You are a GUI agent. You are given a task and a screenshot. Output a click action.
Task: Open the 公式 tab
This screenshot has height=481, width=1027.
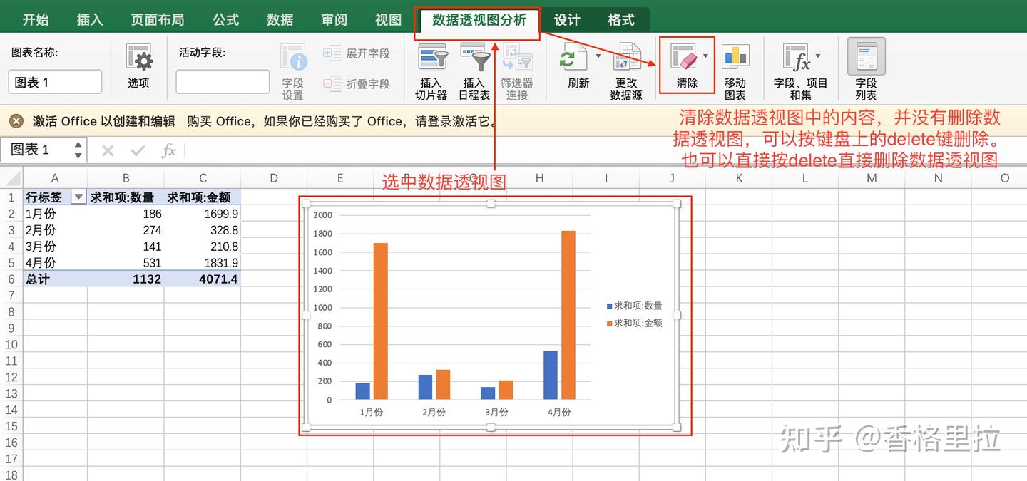click(225, 20)
